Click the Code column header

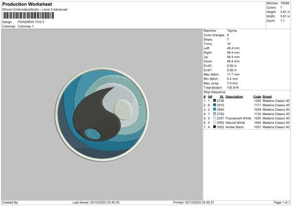(x=257, y=97)
